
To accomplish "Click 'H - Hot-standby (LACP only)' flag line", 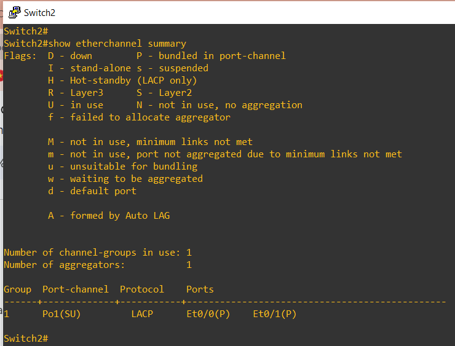I will click(x=122, y=81).
